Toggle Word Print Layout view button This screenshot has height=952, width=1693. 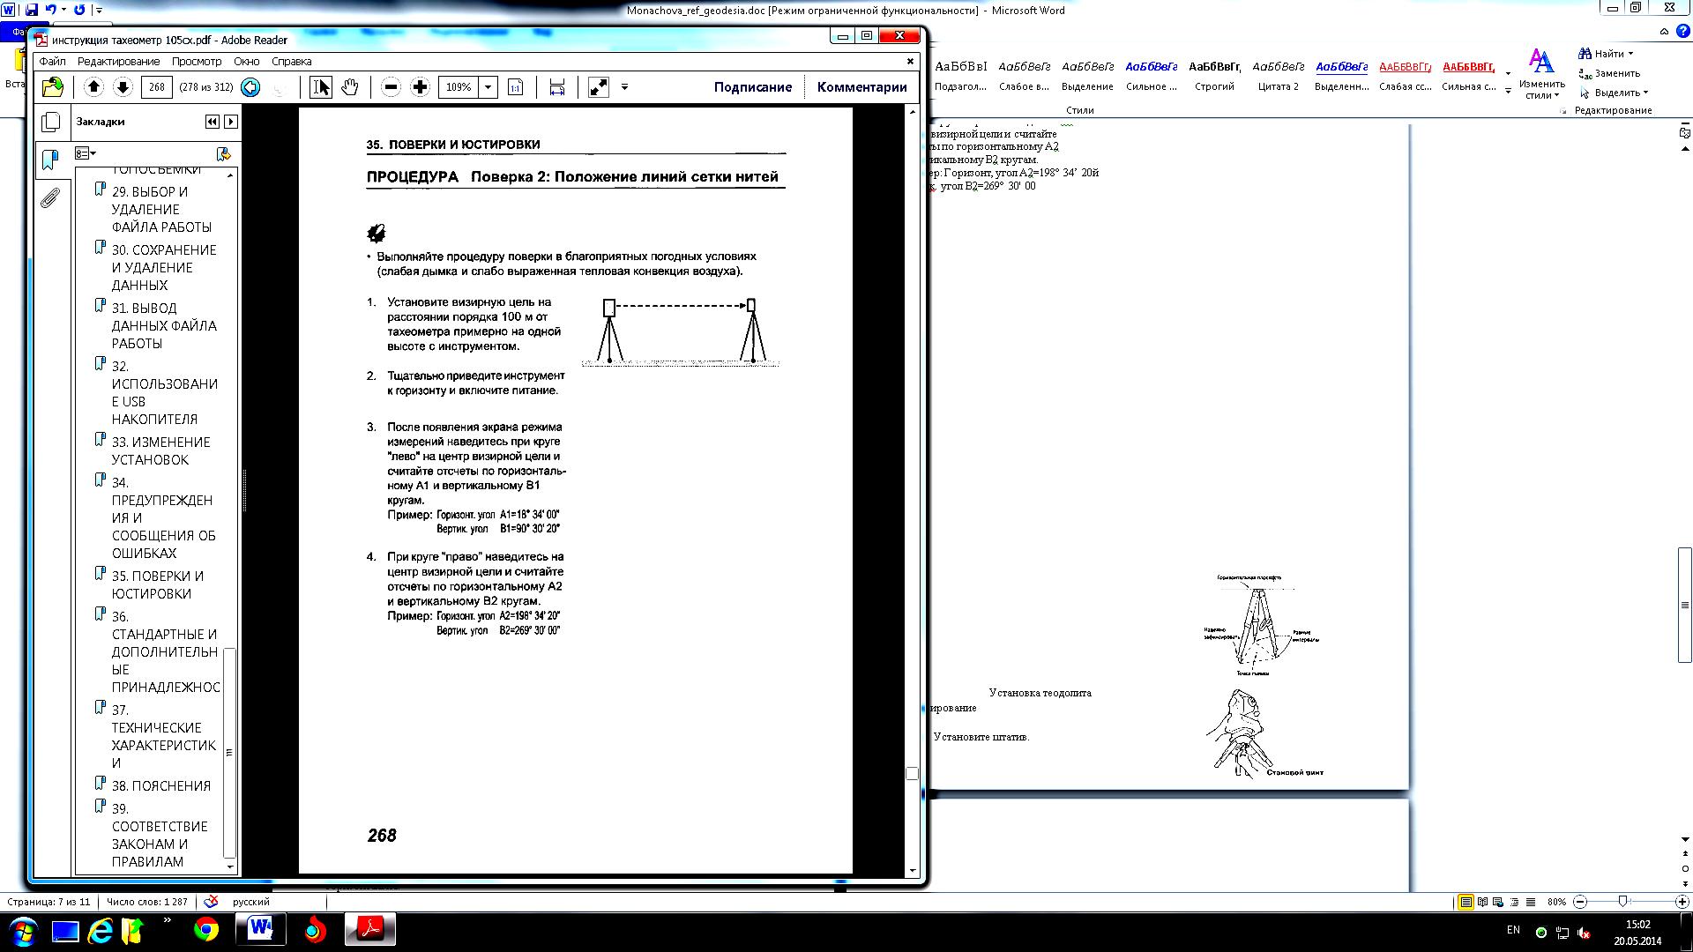pos(1466,902)
